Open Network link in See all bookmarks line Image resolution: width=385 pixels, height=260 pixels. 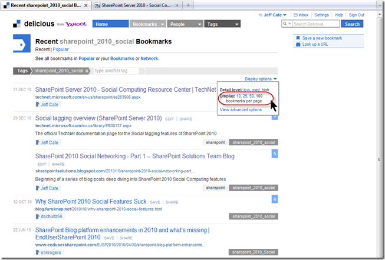pos(149,59)
